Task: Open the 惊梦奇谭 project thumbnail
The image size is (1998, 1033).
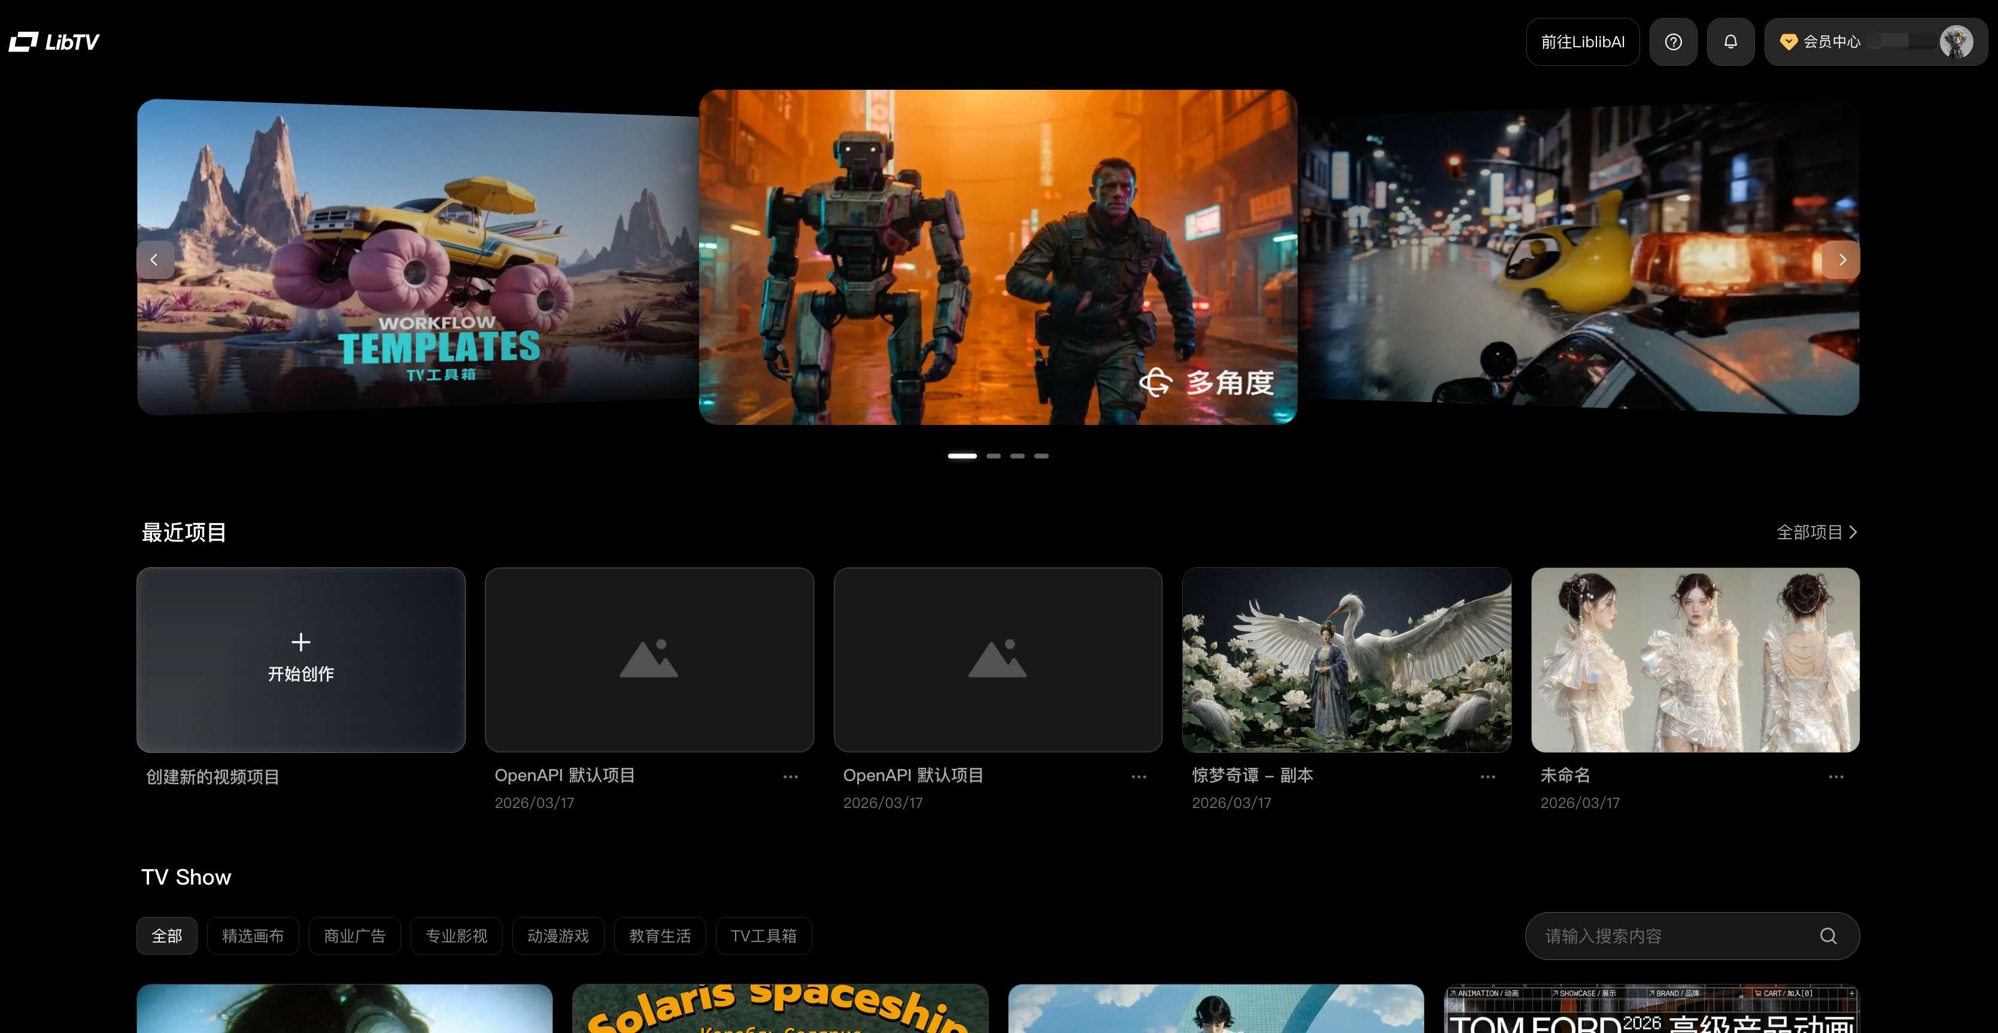Action: pyautogui.click(x=1347, y=660)
